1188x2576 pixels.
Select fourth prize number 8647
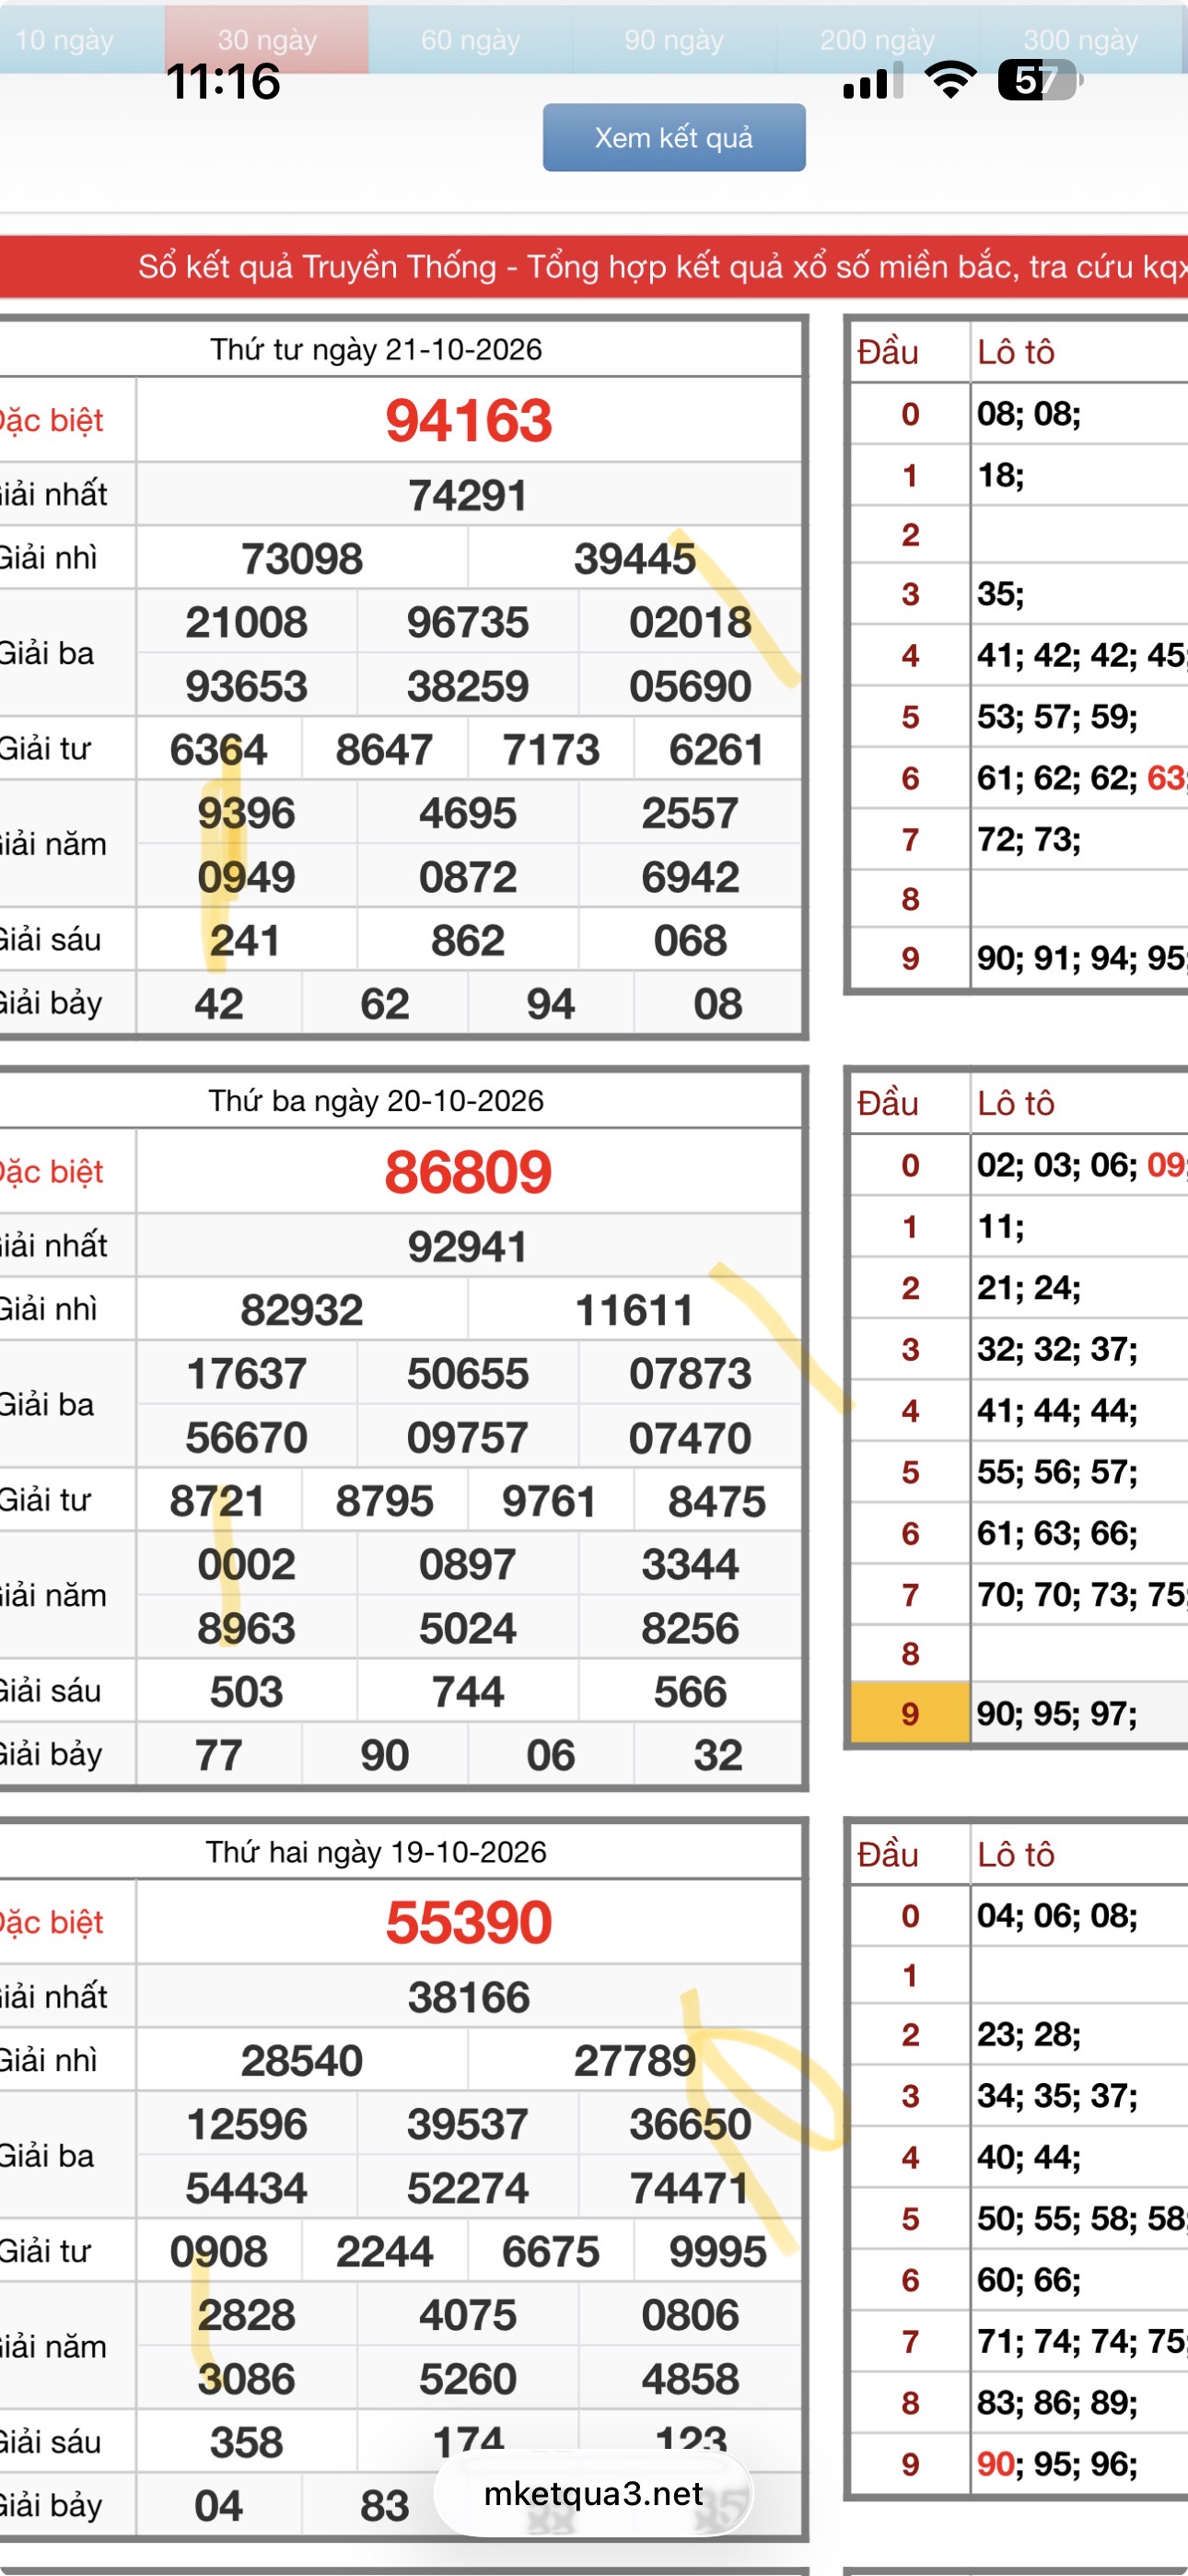(384, 750)
